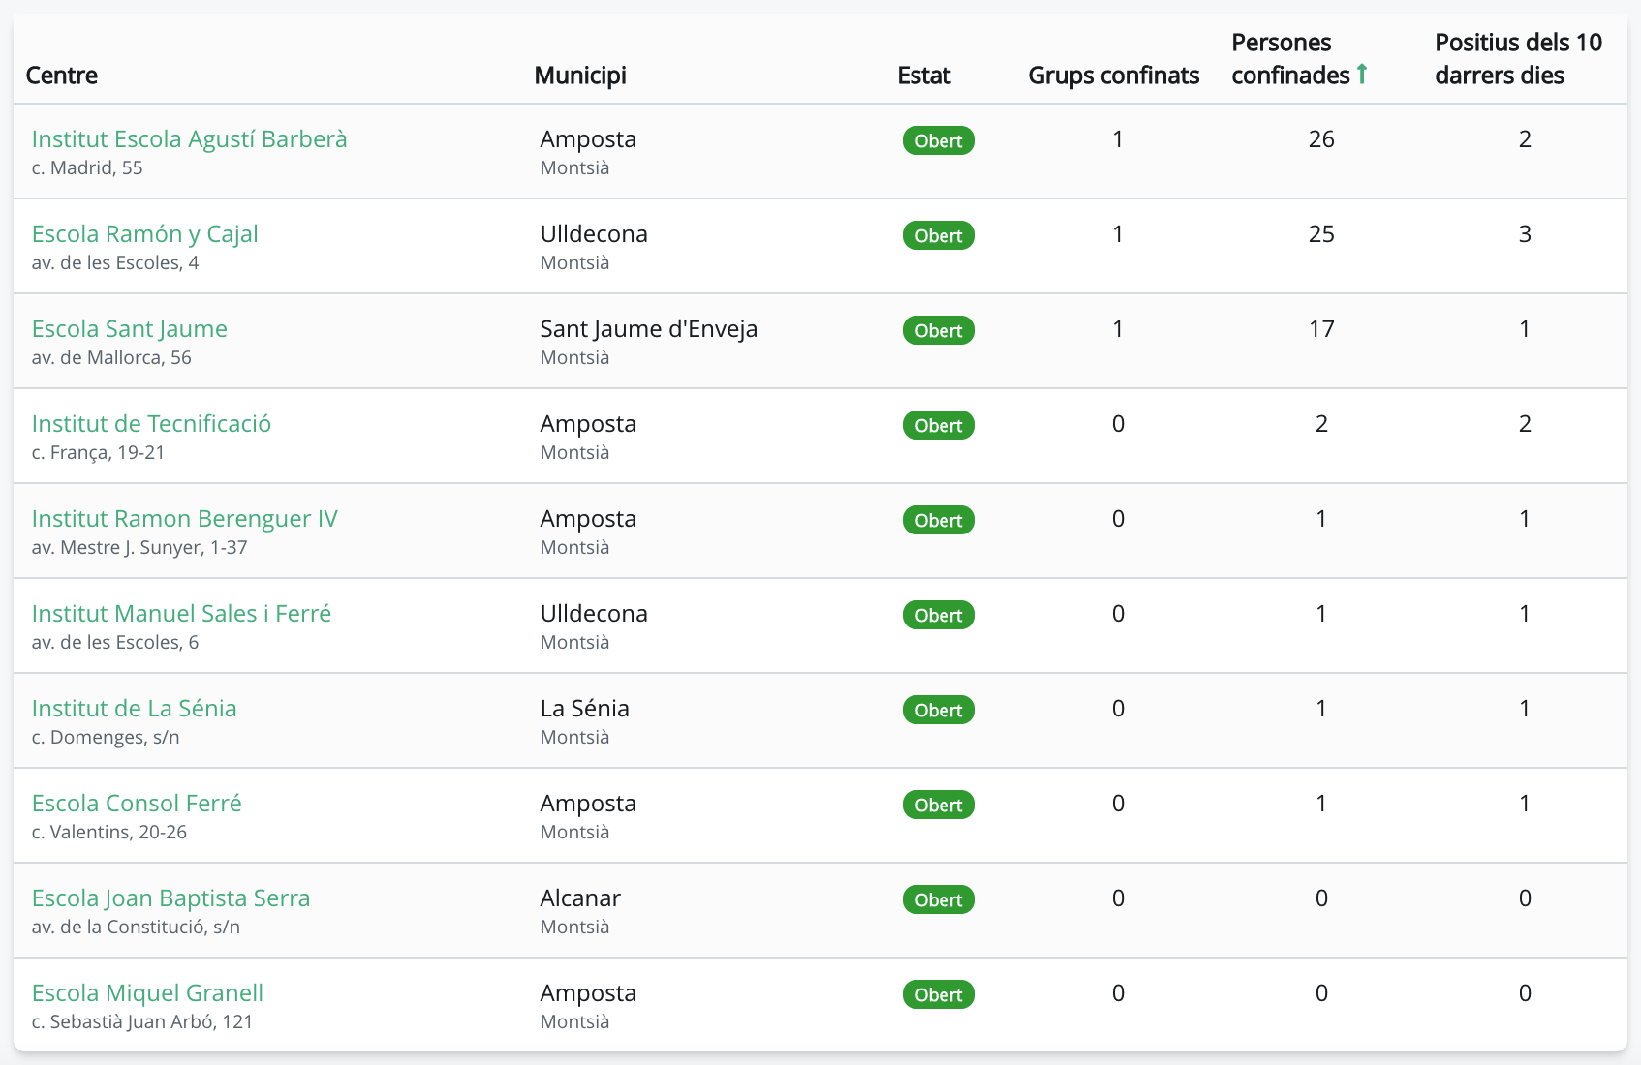Select address 'av. de la Constitució, s/n'
The width and height of the screenshot is (1641, 1065).
pos(136,928)
